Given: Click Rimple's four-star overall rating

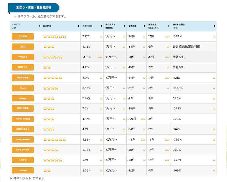Looking at the screenshot, I should (x=51, y=88).
